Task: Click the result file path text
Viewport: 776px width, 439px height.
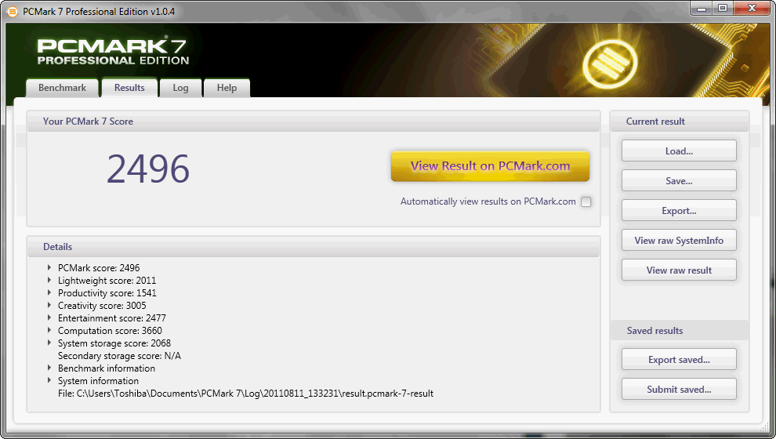Action: pos(245,394)
